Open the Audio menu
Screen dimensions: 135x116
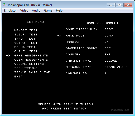point(36,10)
